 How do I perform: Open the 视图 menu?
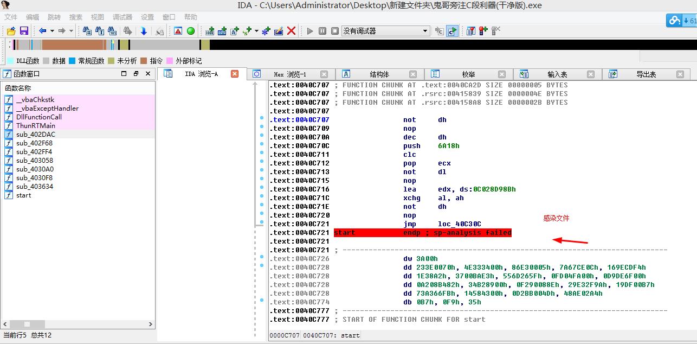[x=98, y=17]
